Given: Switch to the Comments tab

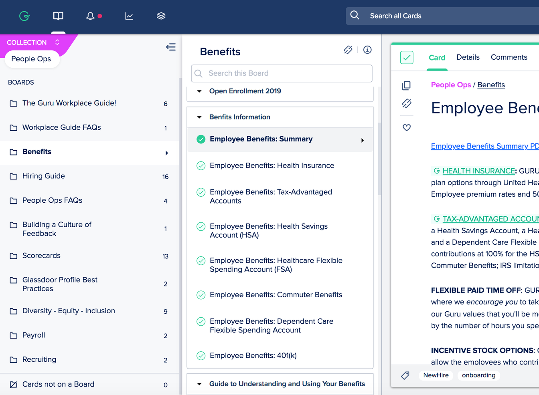Looking at the screenshot, I should [x=509, y=57].
